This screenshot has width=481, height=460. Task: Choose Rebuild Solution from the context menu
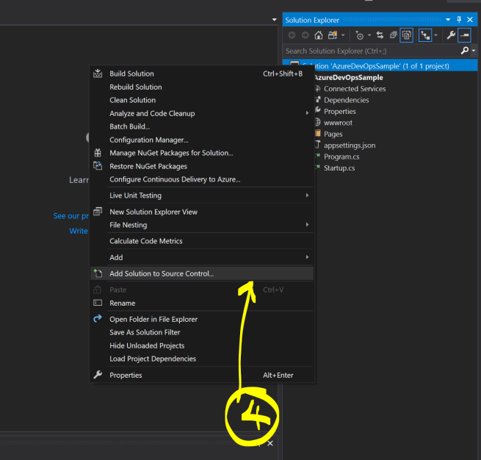click(x=136, y=87)
